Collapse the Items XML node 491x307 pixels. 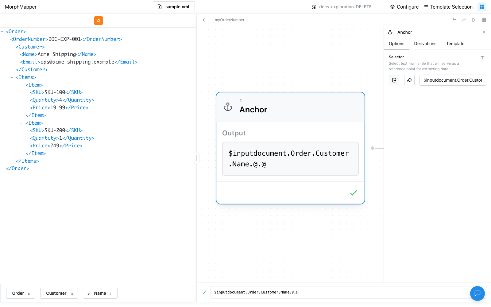[12, 77]
